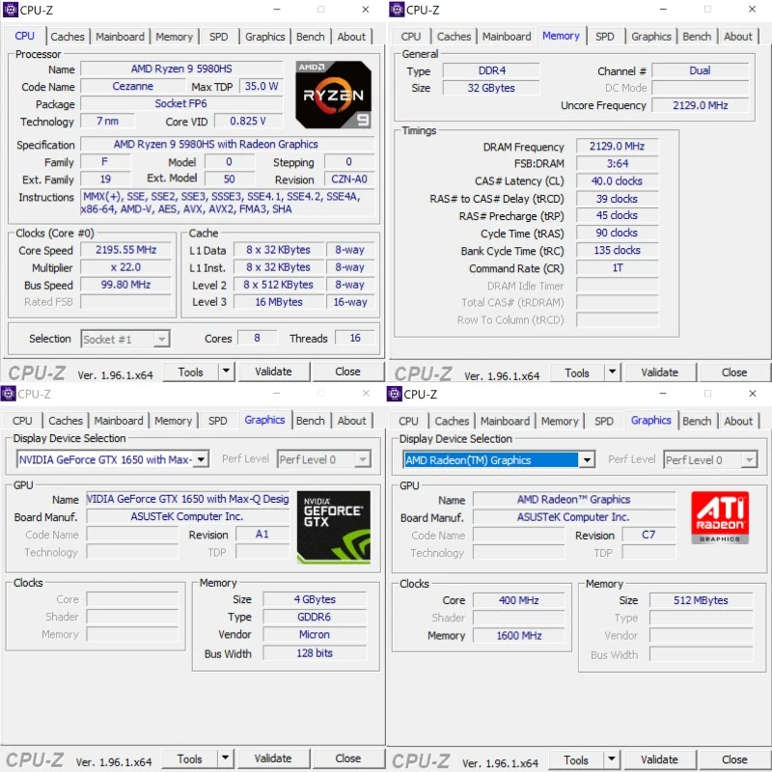This screenshot has width=772, height=772.
Task: Click CPU-Z title icon in the GTX 1650 window
Action: (9, 394)
